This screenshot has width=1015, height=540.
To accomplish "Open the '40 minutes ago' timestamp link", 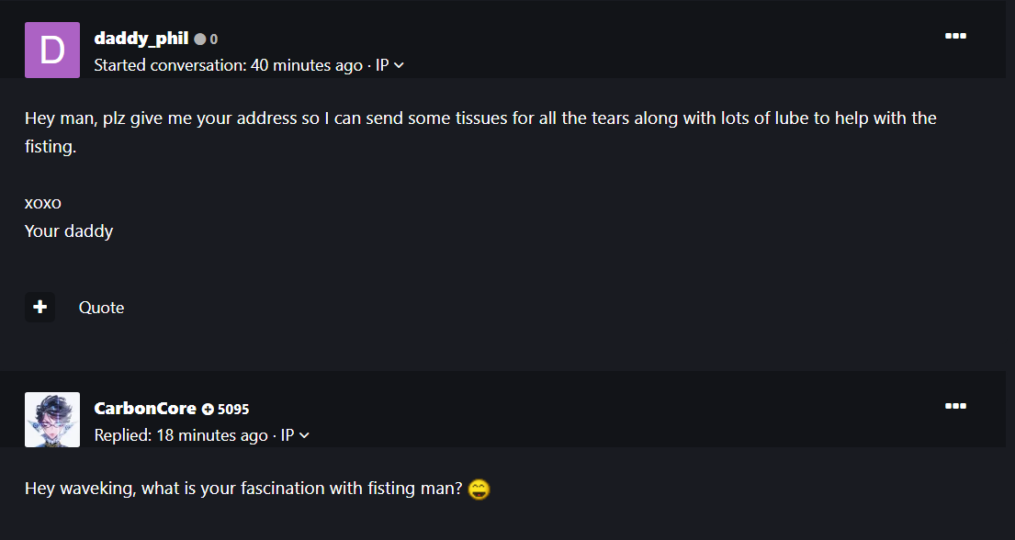I will [306, 65].
